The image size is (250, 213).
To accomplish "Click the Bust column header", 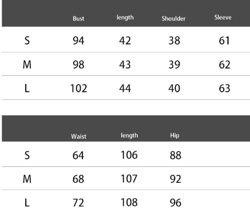I will (79, 19).
